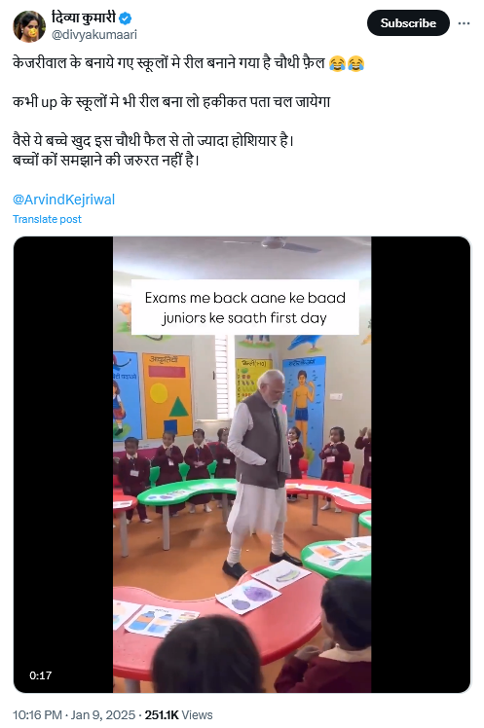Click the Jan 9, 2025 date

click(102, 715)
